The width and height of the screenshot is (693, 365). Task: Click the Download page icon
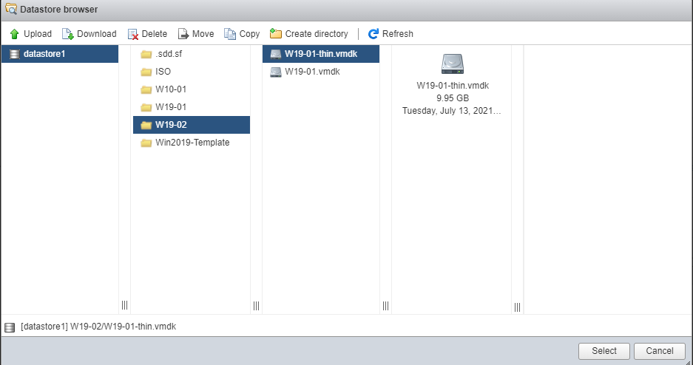pyautogui.click(x=67, y=34)
